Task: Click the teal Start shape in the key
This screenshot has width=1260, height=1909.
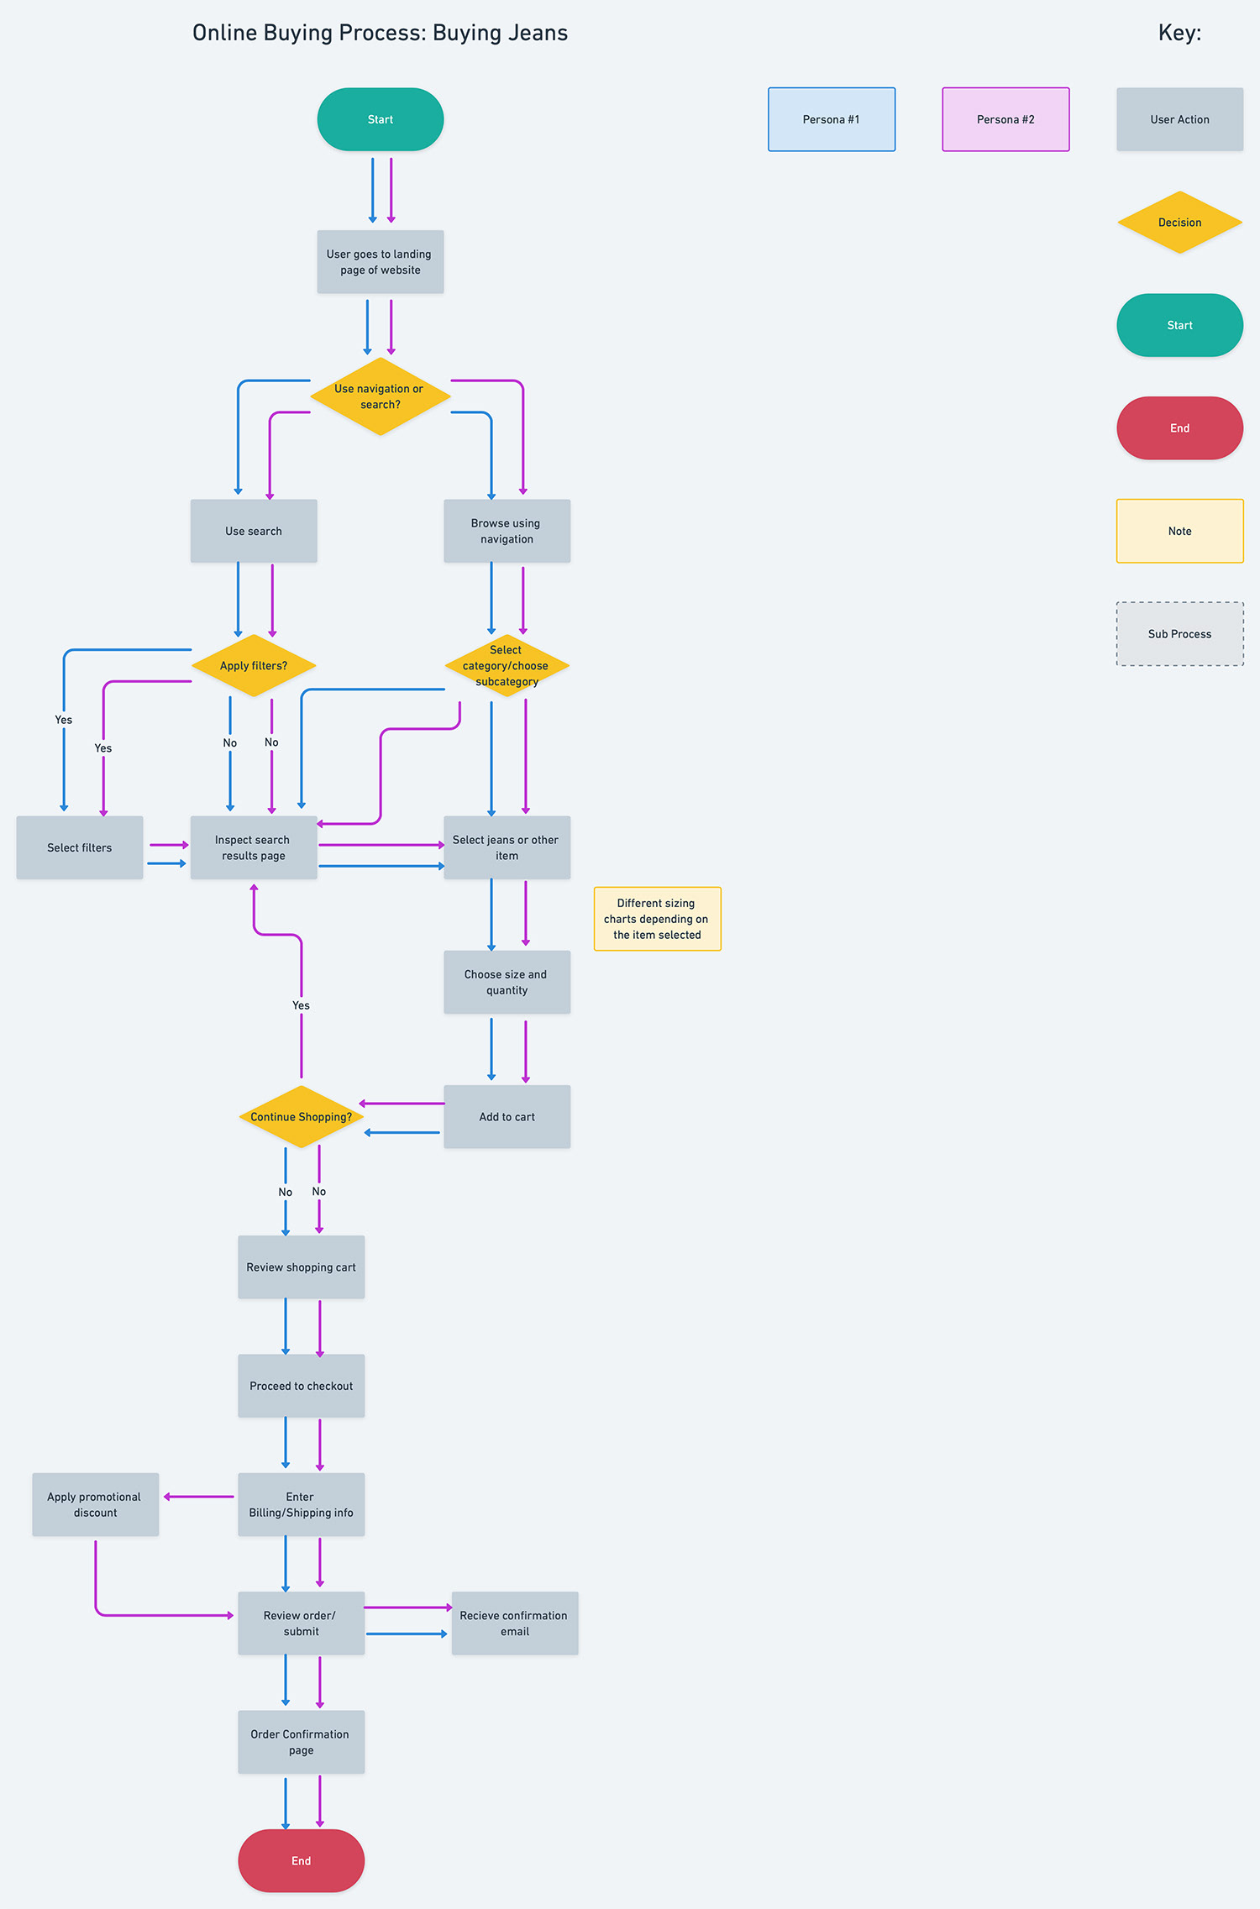Action: pos(1179,325)
